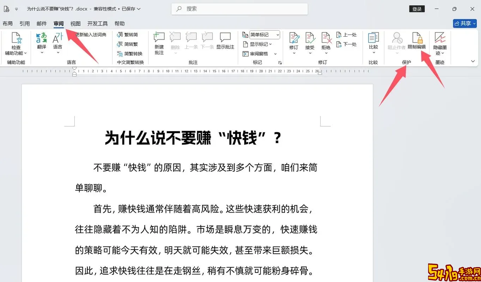Click the Compare (比较) documents icon
The width and height of the screenshot is (481, 282).
(373, 38)
